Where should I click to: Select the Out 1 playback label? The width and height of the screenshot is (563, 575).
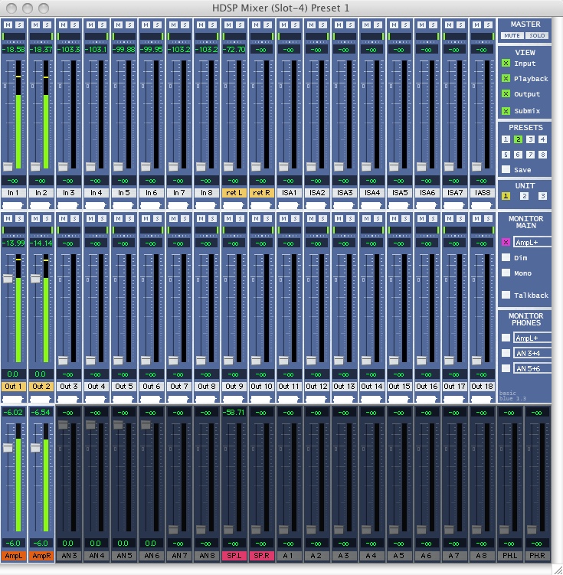[14, 387]
